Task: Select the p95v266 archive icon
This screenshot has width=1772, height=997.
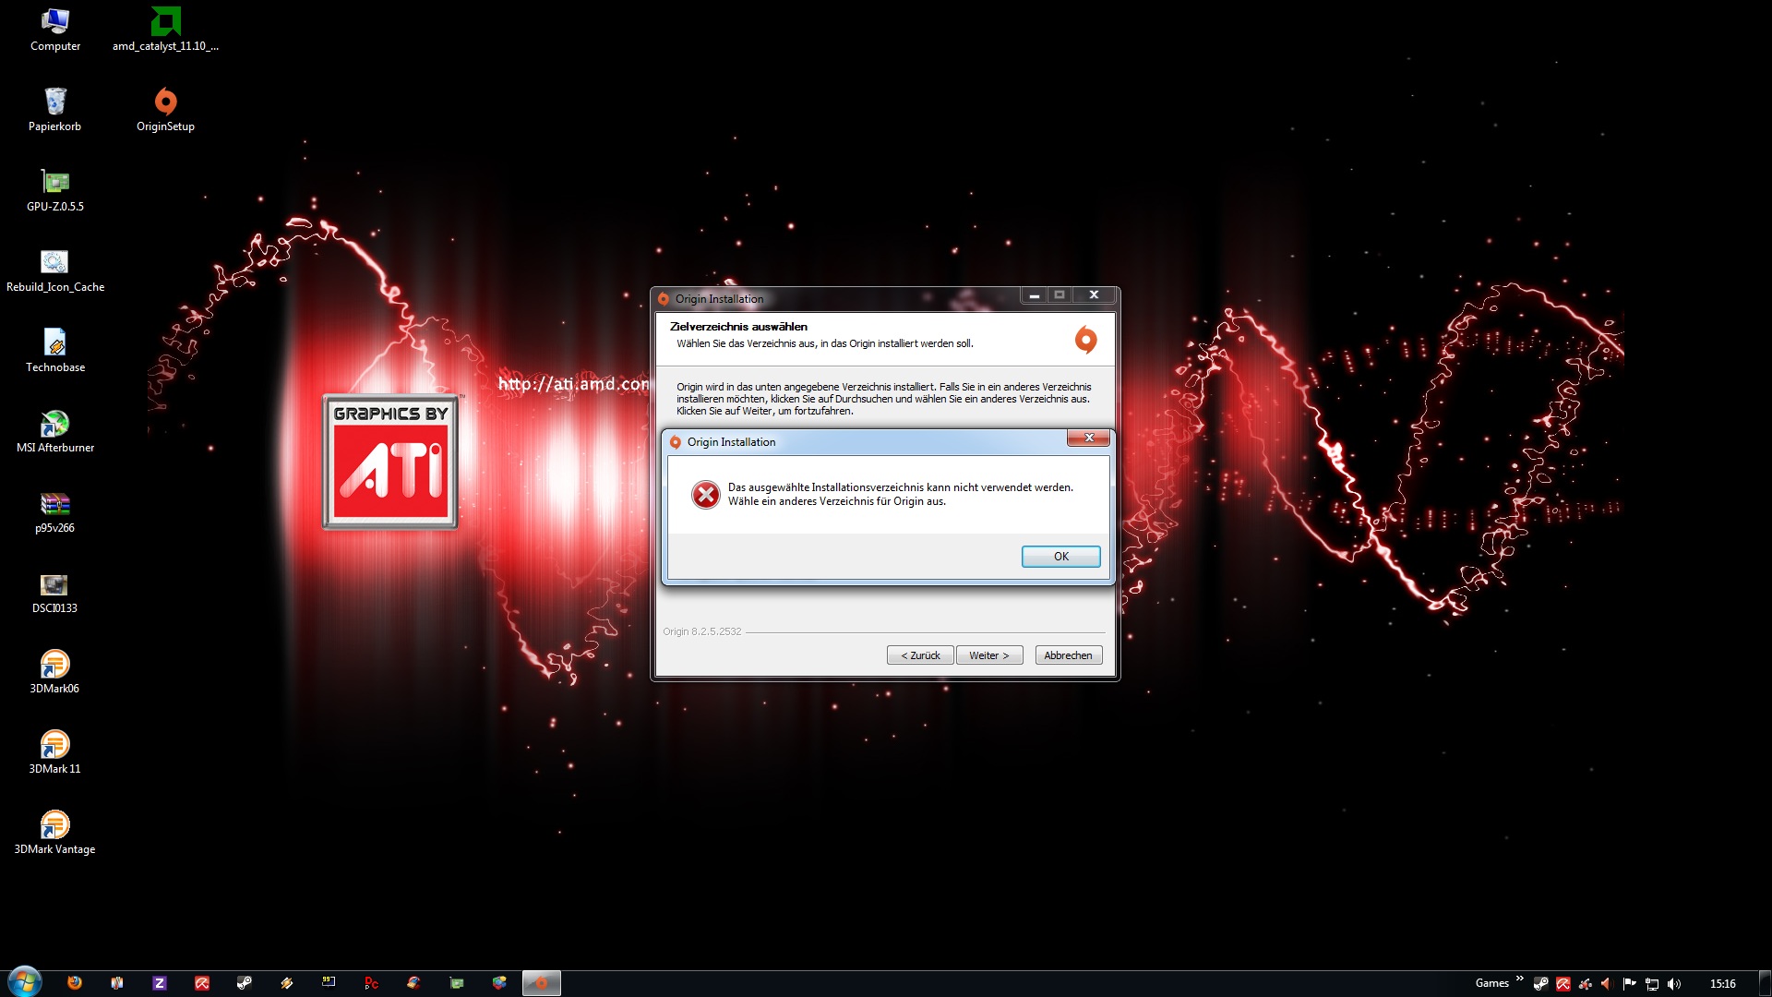Action: click(55, 511)
